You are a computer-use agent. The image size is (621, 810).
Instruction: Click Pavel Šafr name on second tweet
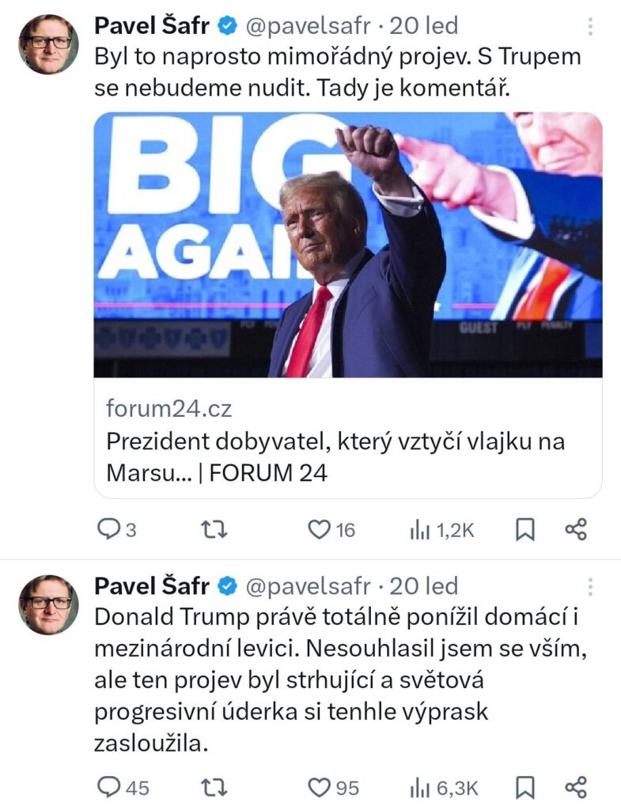152,586
